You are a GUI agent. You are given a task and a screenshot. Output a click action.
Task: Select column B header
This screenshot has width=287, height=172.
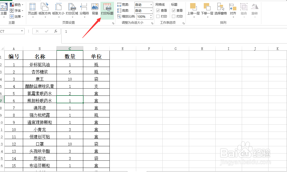tap(40, 49)
